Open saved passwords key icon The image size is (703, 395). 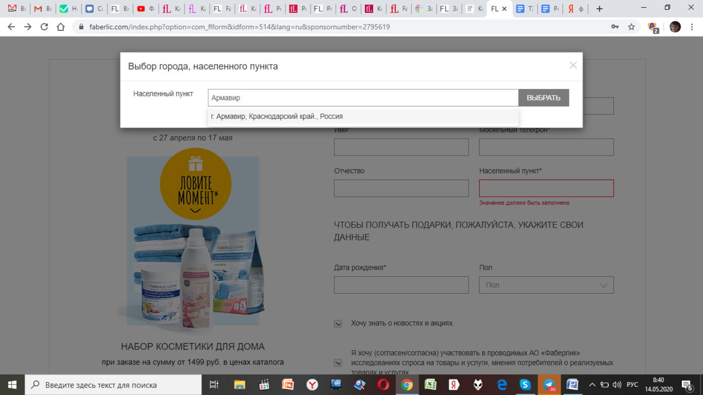click(615, 27)
